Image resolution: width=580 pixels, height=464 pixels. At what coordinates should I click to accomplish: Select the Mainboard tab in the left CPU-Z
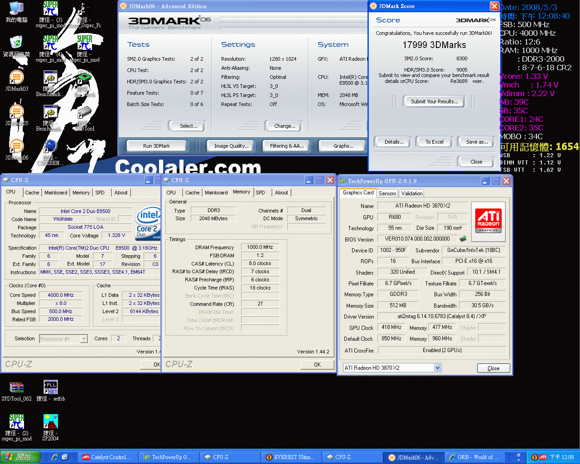pyautogui.click(x=56, y=193)
